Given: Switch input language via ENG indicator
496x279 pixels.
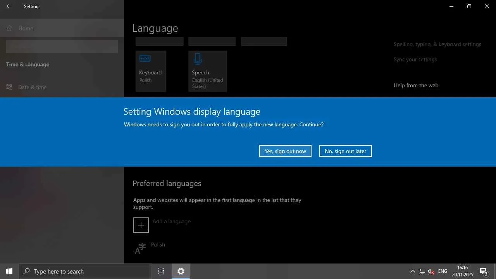Looking at the screenshot, I should pyautogui.click(x=443, y=271).
